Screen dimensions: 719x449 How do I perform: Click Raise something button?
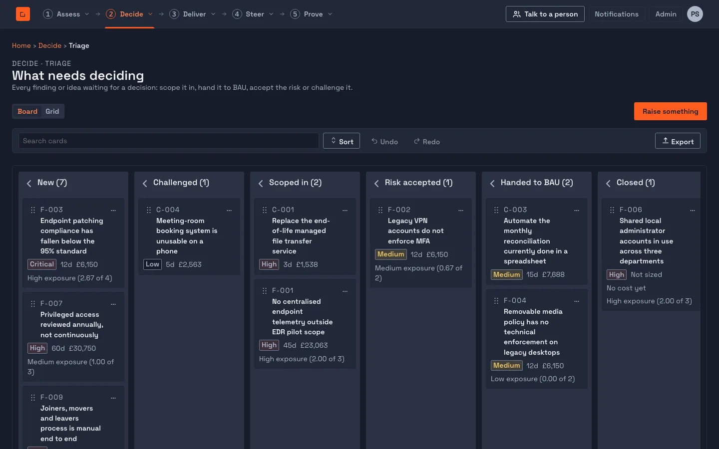pos(671,111)
